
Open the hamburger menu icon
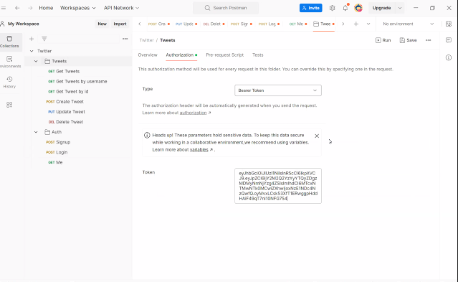pos(4,8)
